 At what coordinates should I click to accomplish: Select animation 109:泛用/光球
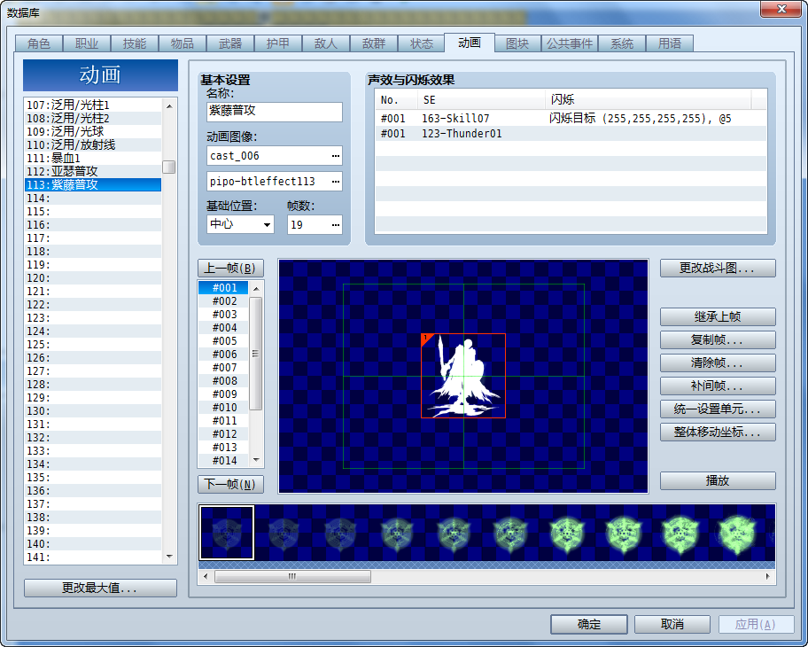(93, 131)
